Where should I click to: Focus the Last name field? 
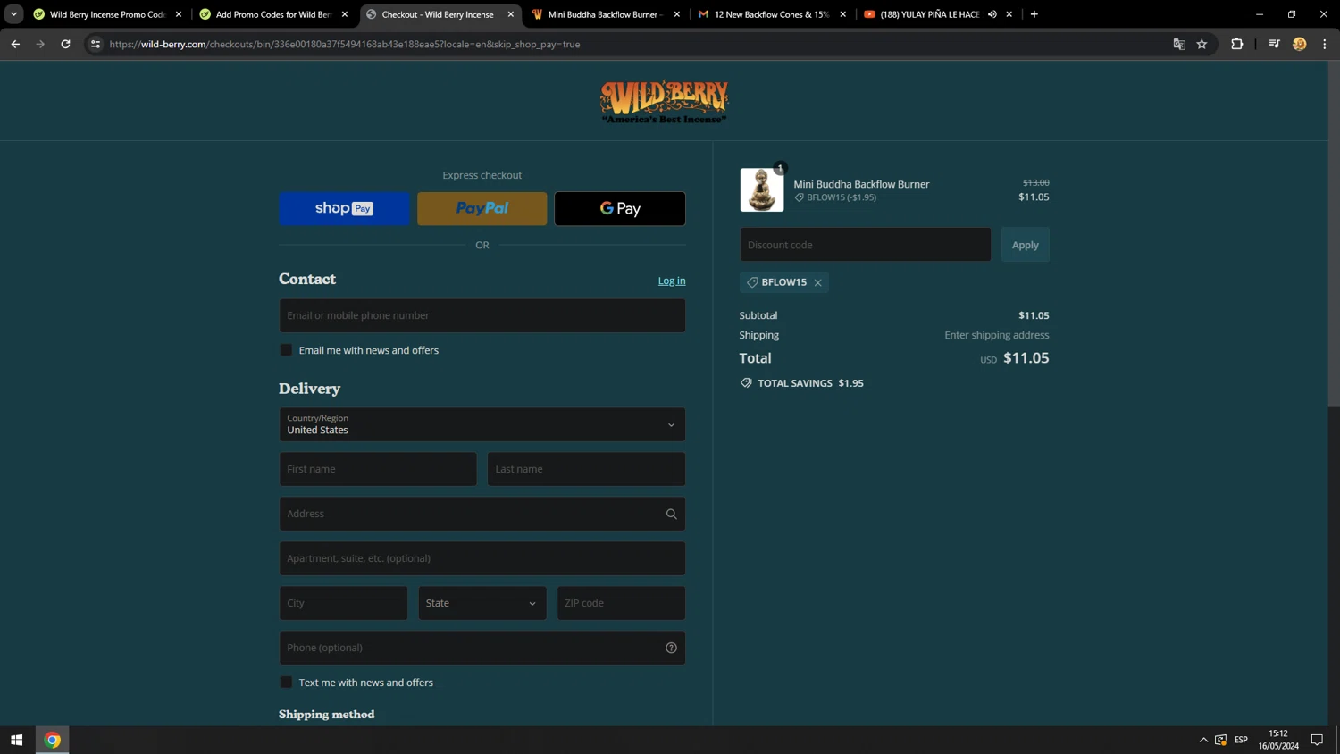click(586, 469)
